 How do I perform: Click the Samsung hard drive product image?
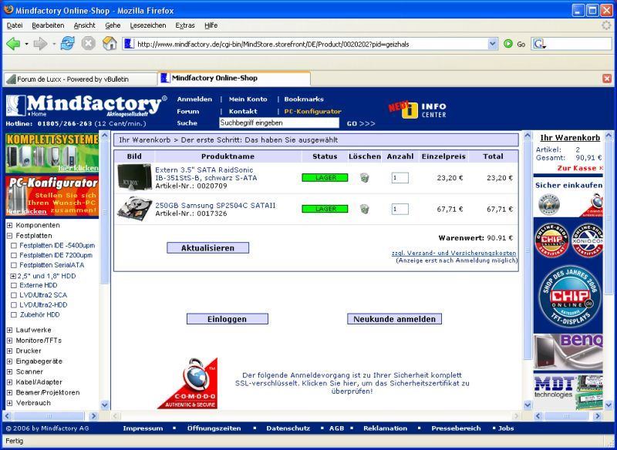point(134,208)
